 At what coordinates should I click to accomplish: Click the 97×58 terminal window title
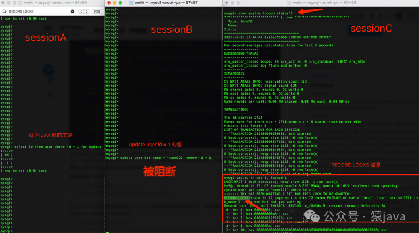pyautogui.click(x=325, y=3)
